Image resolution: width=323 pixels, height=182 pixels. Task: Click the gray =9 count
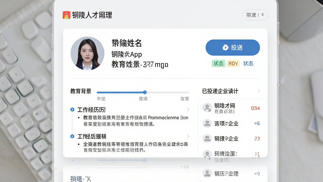point(257,173)
